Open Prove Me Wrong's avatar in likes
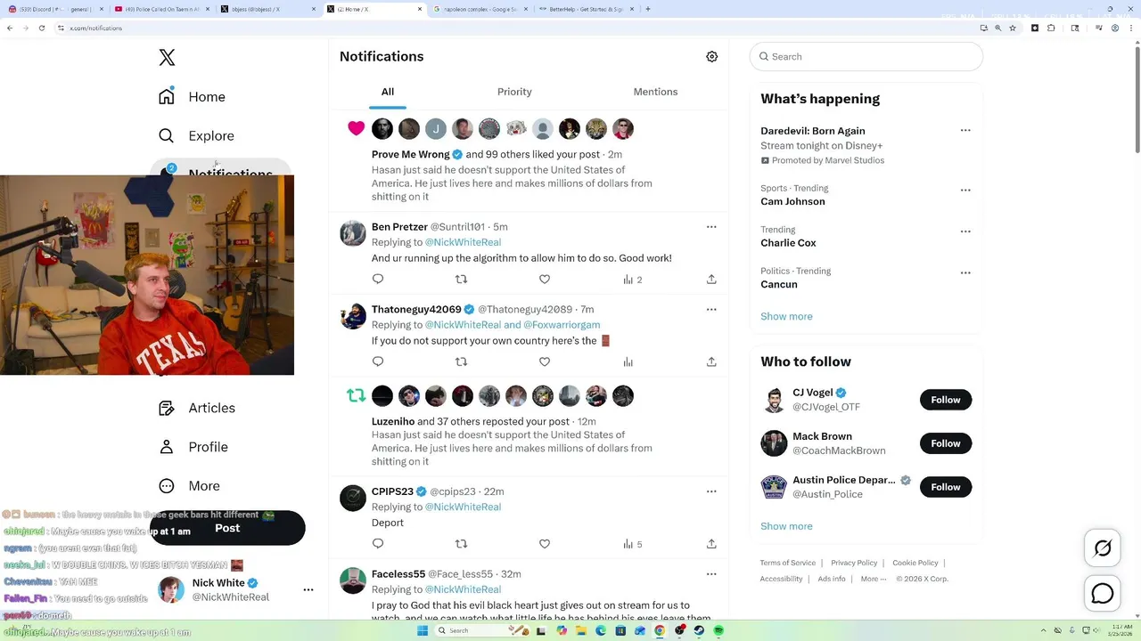The image size is (1141, 641). coord(382,129)
